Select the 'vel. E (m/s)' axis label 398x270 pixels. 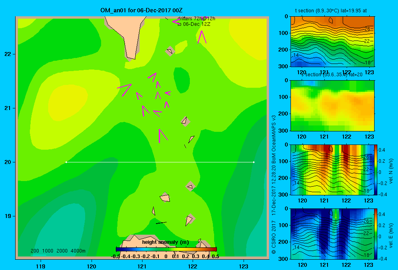[x=391, y=235]
